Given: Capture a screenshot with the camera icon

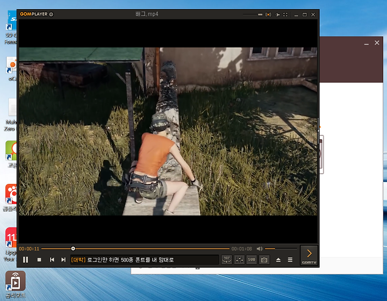Looking at the screenshot, I should point(264,260).
